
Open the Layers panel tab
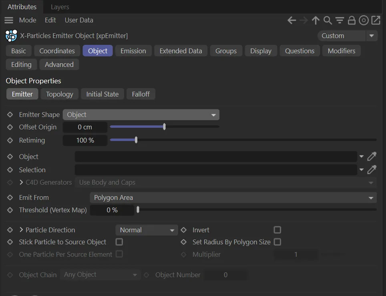[x=60, y=7]
